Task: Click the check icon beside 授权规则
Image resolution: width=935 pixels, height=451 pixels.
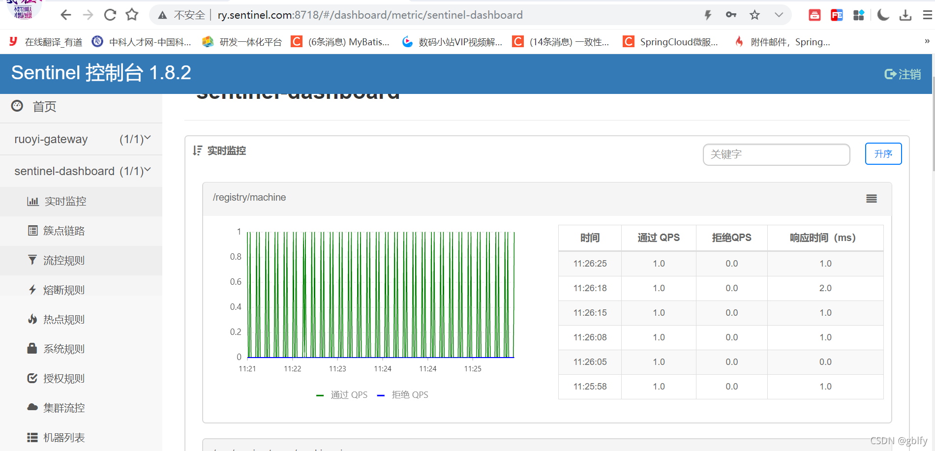Action: pos(32,378)
